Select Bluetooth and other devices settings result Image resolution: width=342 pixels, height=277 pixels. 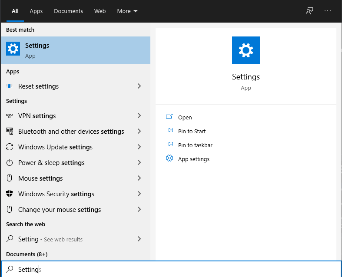76,131
